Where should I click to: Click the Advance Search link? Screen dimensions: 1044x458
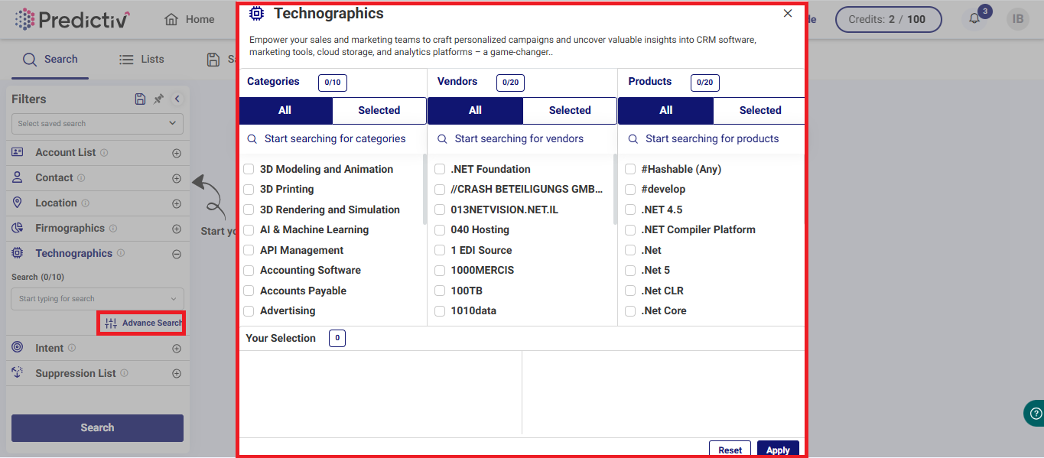click(142, 323)
